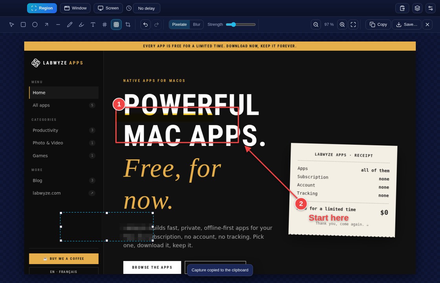Open the No delay timer dropdown
Image resolution: width=440 pixels, height=283 pixels.
[x=146, y=8]
